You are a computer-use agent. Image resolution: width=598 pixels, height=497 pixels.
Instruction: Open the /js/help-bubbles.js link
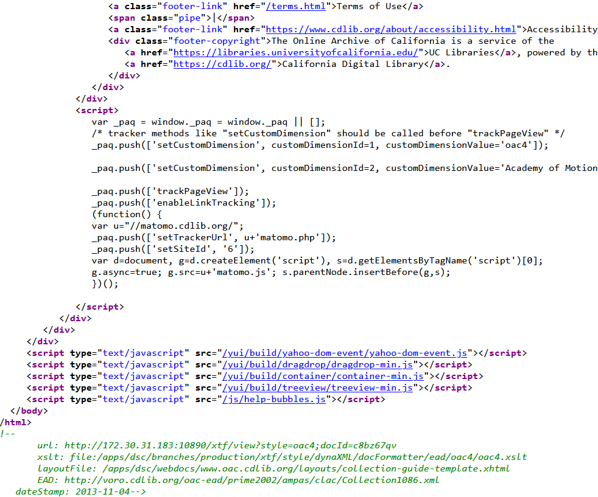pyautogui.click(x=274, y=400)
